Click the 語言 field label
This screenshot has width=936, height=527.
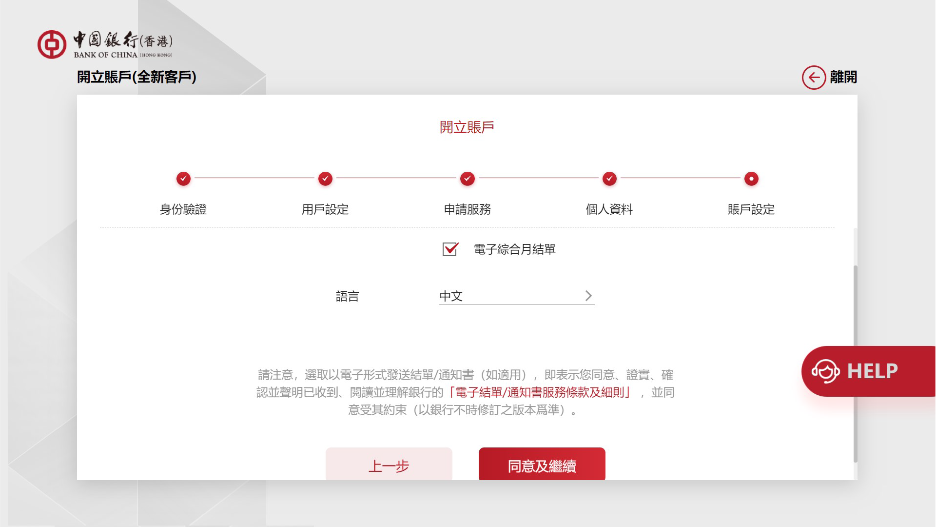pyautogui.click(x=347, y=296)
